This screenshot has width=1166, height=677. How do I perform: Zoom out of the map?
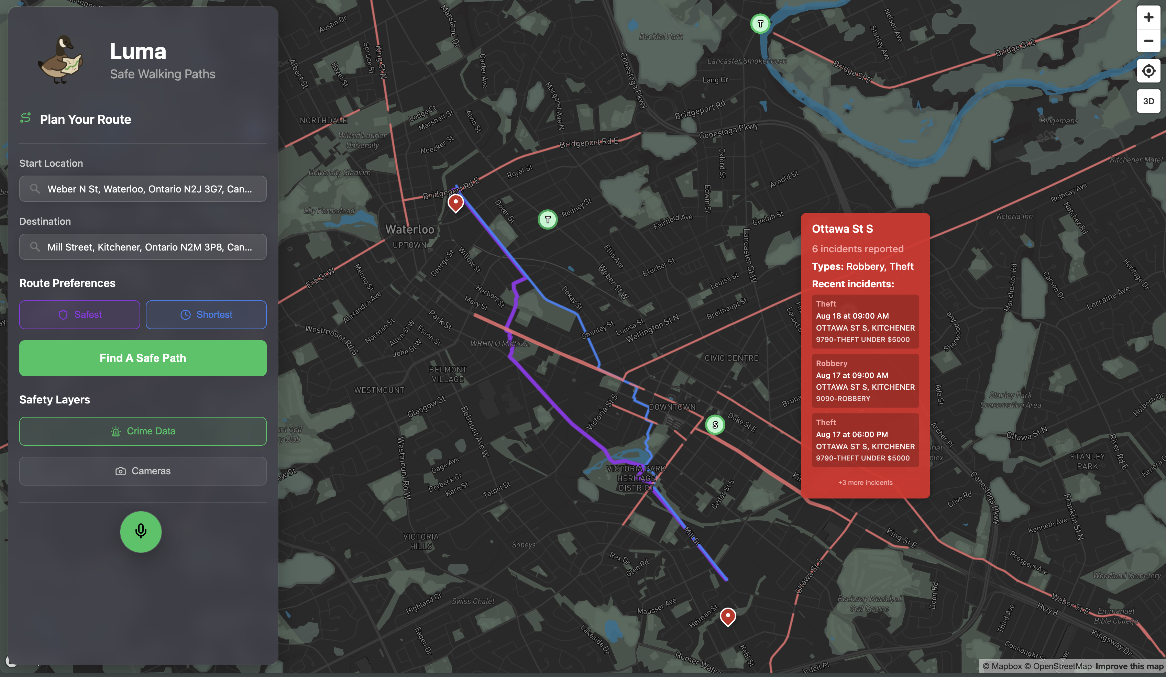[1148, 41]
